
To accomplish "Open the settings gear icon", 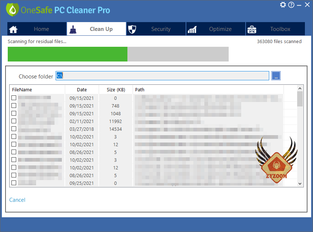I will 283,5.
